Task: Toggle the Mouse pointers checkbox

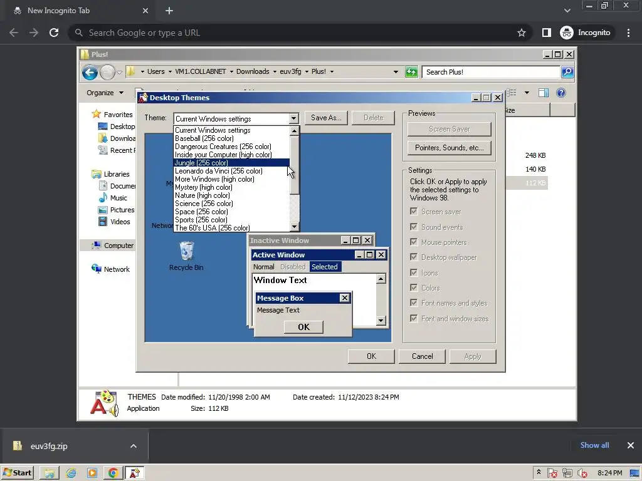Action: [414, 242]
